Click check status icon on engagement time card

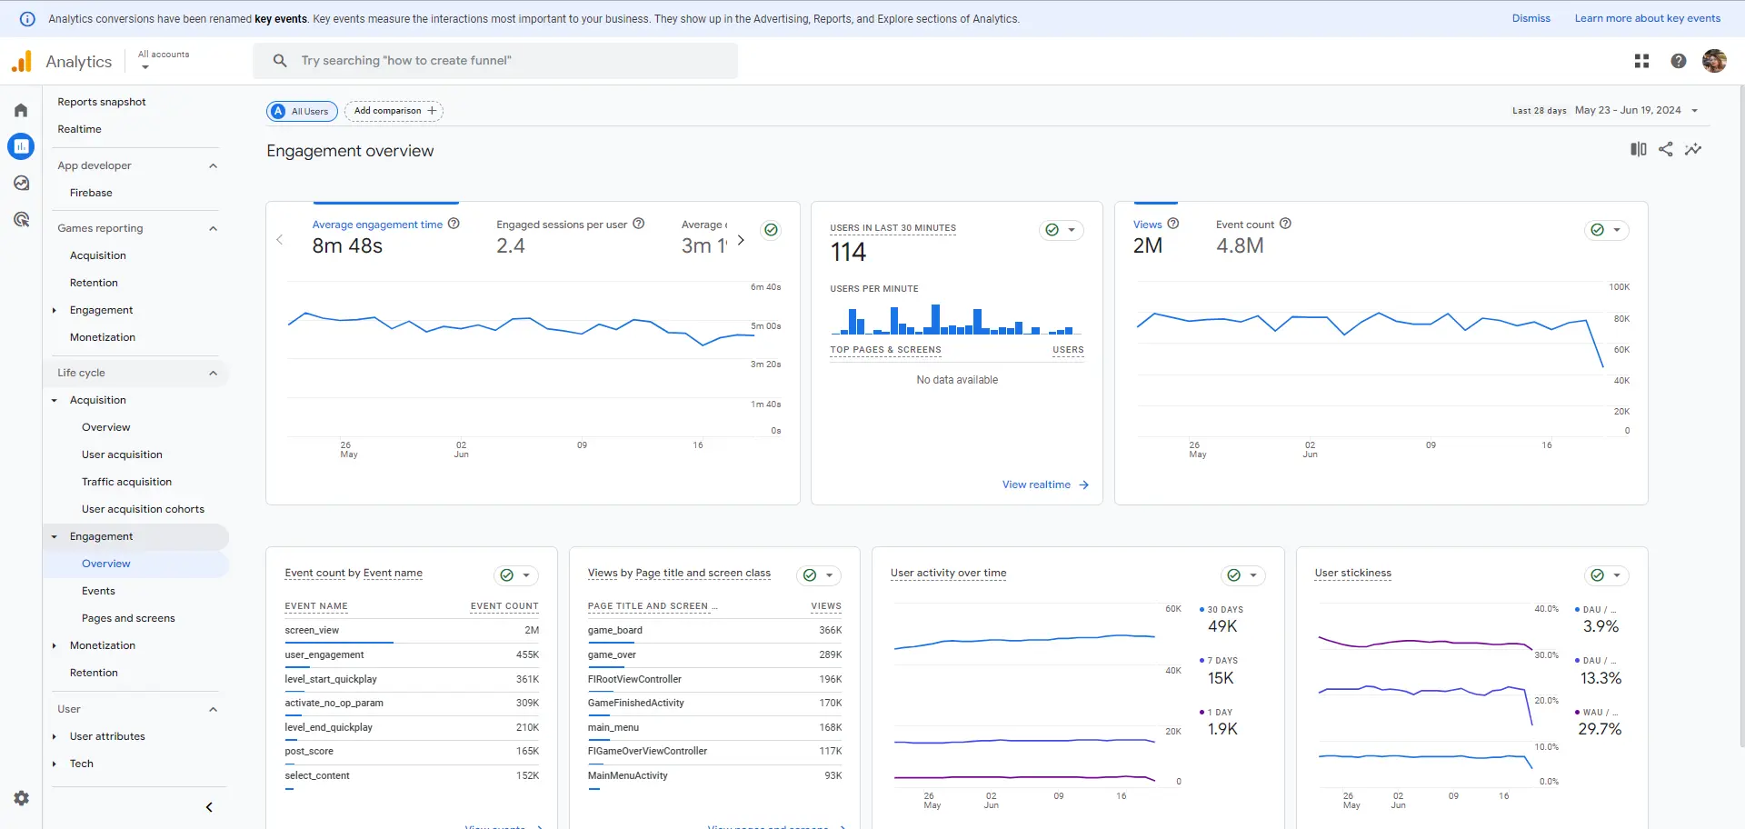coord(771,230)
